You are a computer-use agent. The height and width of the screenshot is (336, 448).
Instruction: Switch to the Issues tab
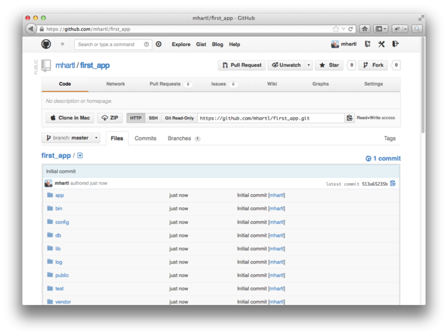pos(224,84)
